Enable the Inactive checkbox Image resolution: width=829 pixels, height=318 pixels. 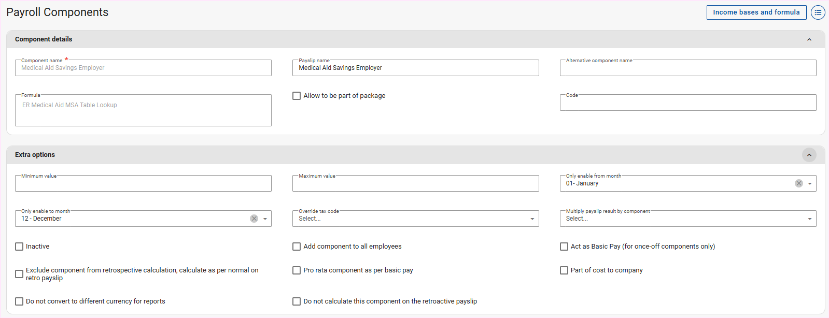point(19,247)
